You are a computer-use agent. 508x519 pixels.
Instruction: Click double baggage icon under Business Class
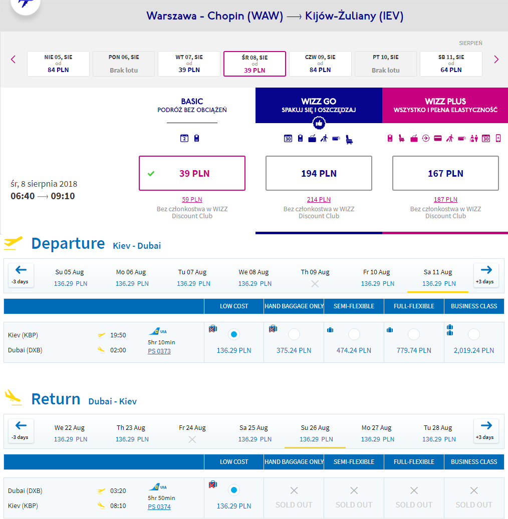[450, 330]
